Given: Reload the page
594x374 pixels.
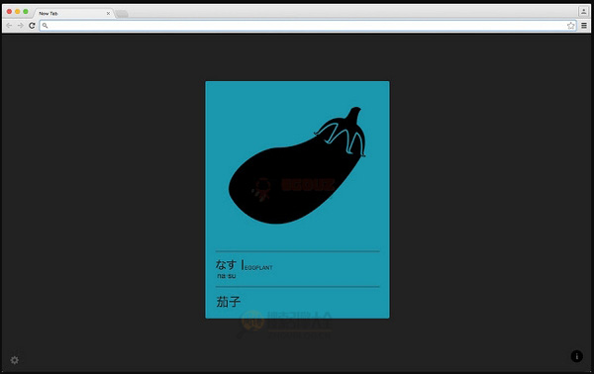Looking at the screenshot, I should click(x=32, y=26).
